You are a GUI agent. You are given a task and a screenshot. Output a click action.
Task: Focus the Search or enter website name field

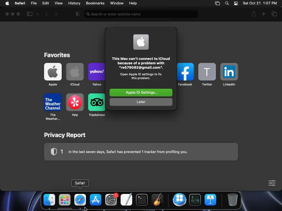(141, 14)
